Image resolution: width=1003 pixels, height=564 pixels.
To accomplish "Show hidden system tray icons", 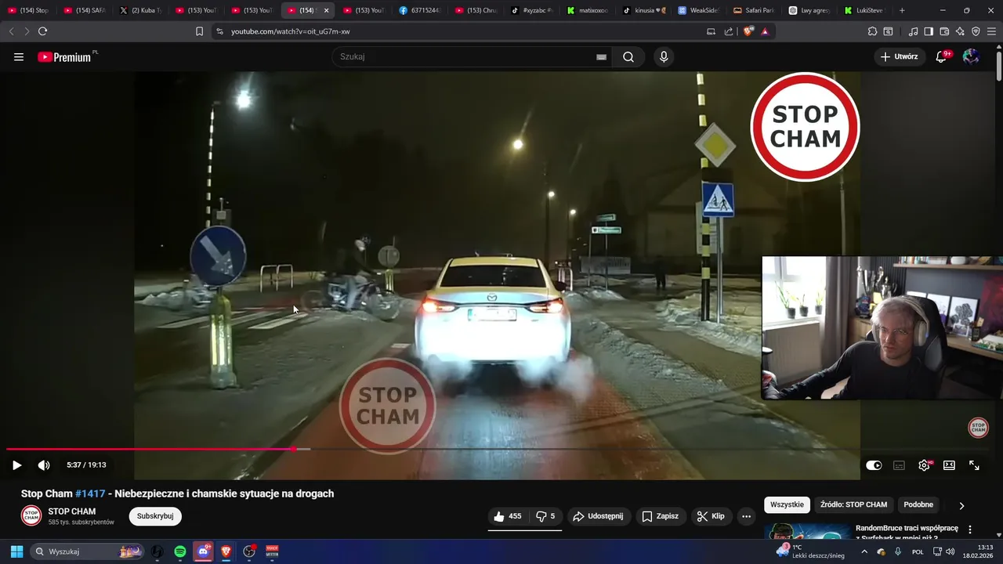I will (x=865, y=551).
